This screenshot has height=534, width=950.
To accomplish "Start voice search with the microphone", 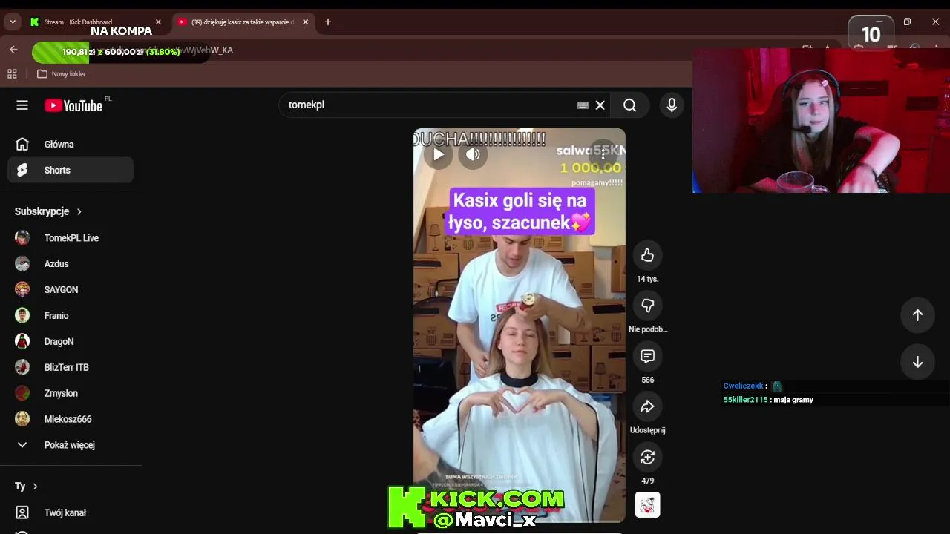I will click(672, 105).
